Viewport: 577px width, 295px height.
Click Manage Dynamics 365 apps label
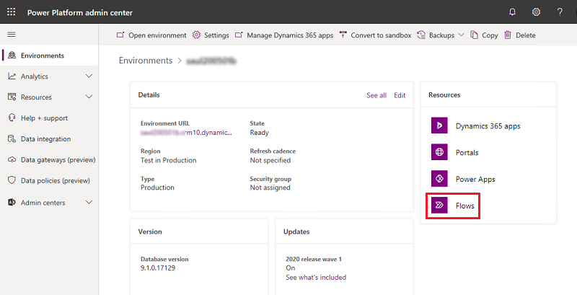(290, 35)
